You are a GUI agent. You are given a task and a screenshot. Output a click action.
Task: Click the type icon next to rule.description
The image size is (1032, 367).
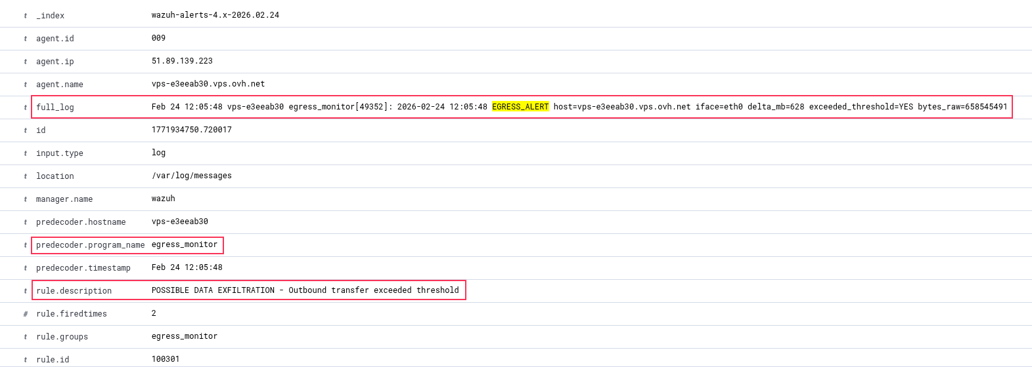[x=26, y=291]
